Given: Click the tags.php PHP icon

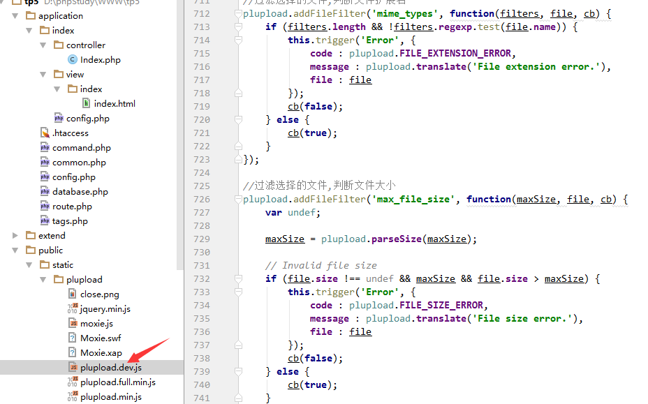Looking at the screenshot, I should 45,220.
